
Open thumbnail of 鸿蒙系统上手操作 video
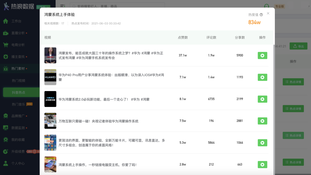[50, 164]
